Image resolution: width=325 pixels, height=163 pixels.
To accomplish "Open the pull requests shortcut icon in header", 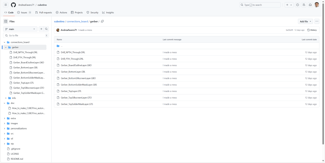I will [x=304, y=5].
